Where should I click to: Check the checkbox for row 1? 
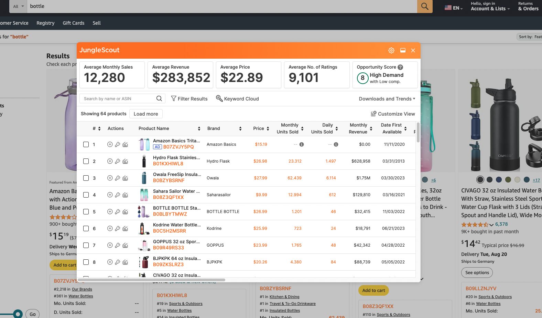point(86,144)
